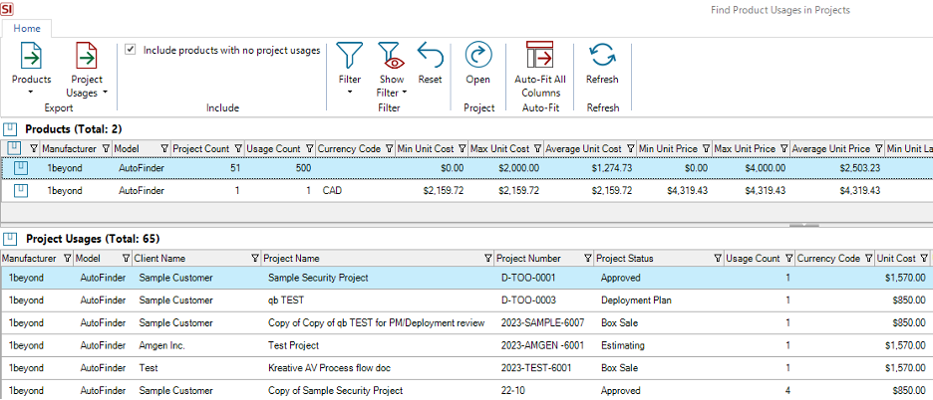Uncheck Include products with no project usages
The height and width of the screenshot is (400, 933).
131,49
